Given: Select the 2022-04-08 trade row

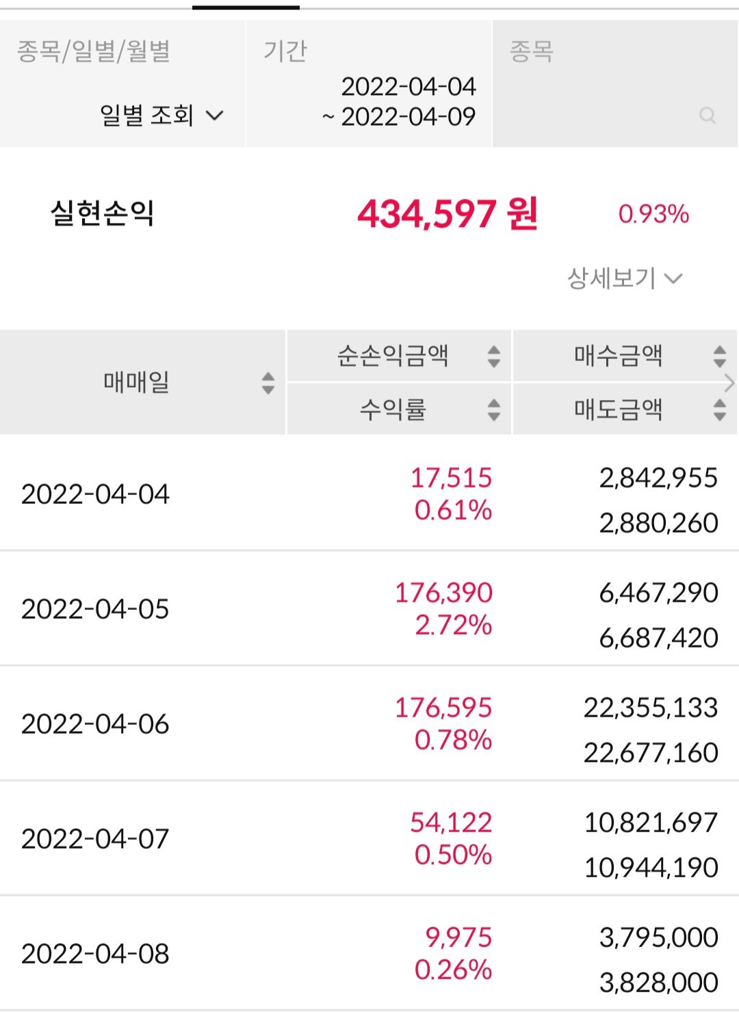Looking at the screenshot, I should coord(369,953).
